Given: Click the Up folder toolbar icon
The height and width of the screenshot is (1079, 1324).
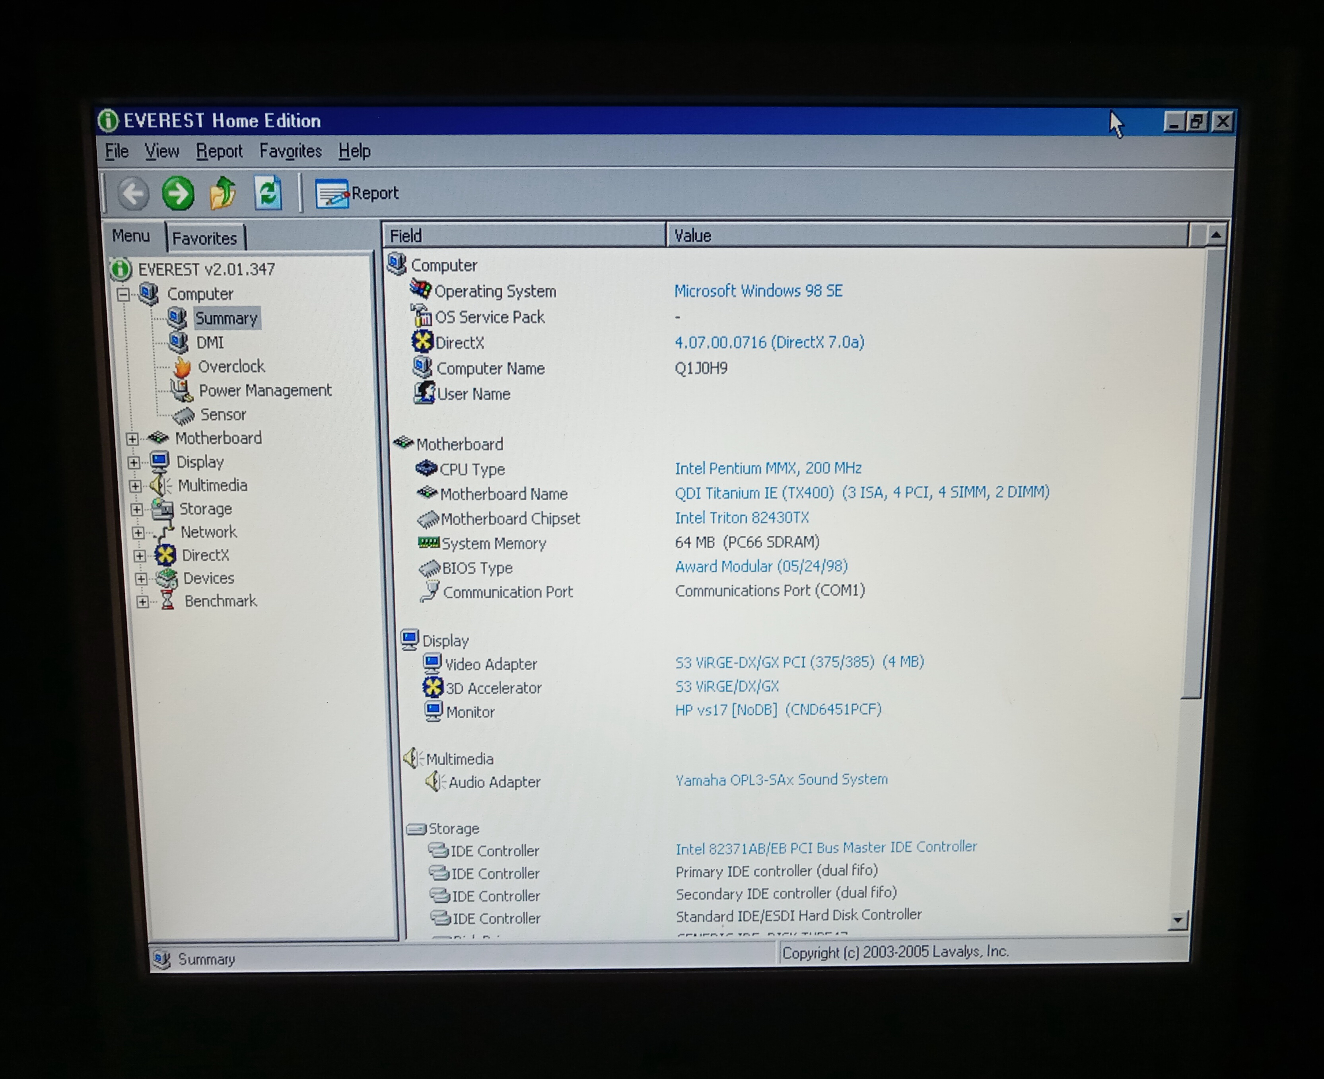Looking at the screenshot, I should pyautogui.click(x=222, y=193).
